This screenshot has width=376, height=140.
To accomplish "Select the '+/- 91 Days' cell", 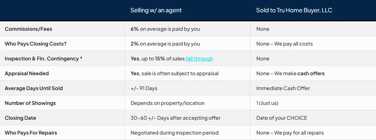I will (x=144, y=88).
